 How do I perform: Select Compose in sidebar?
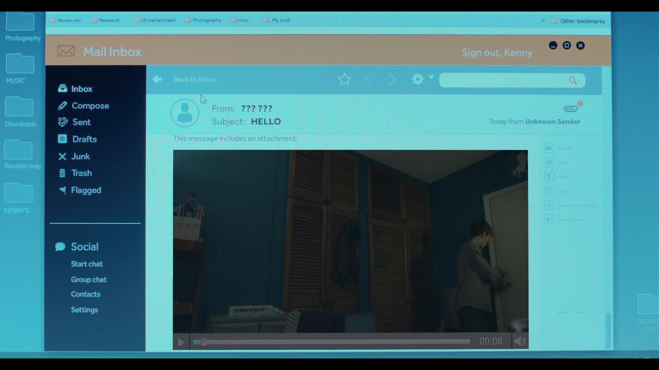pos(90,106)
